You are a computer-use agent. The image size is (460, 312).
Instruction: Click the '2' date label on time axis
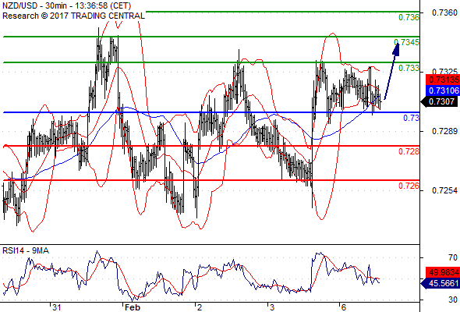(200, 307)
